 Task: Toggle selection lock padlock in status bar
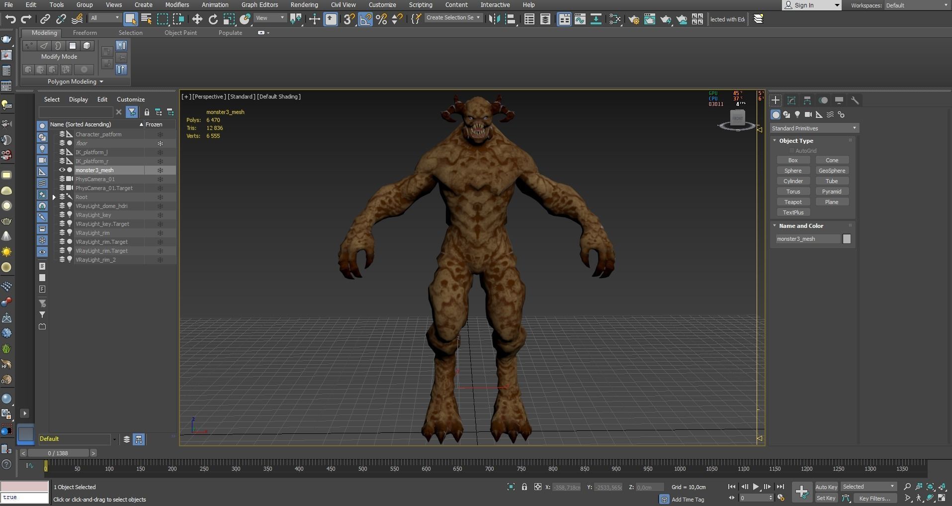tap(524, 487)
